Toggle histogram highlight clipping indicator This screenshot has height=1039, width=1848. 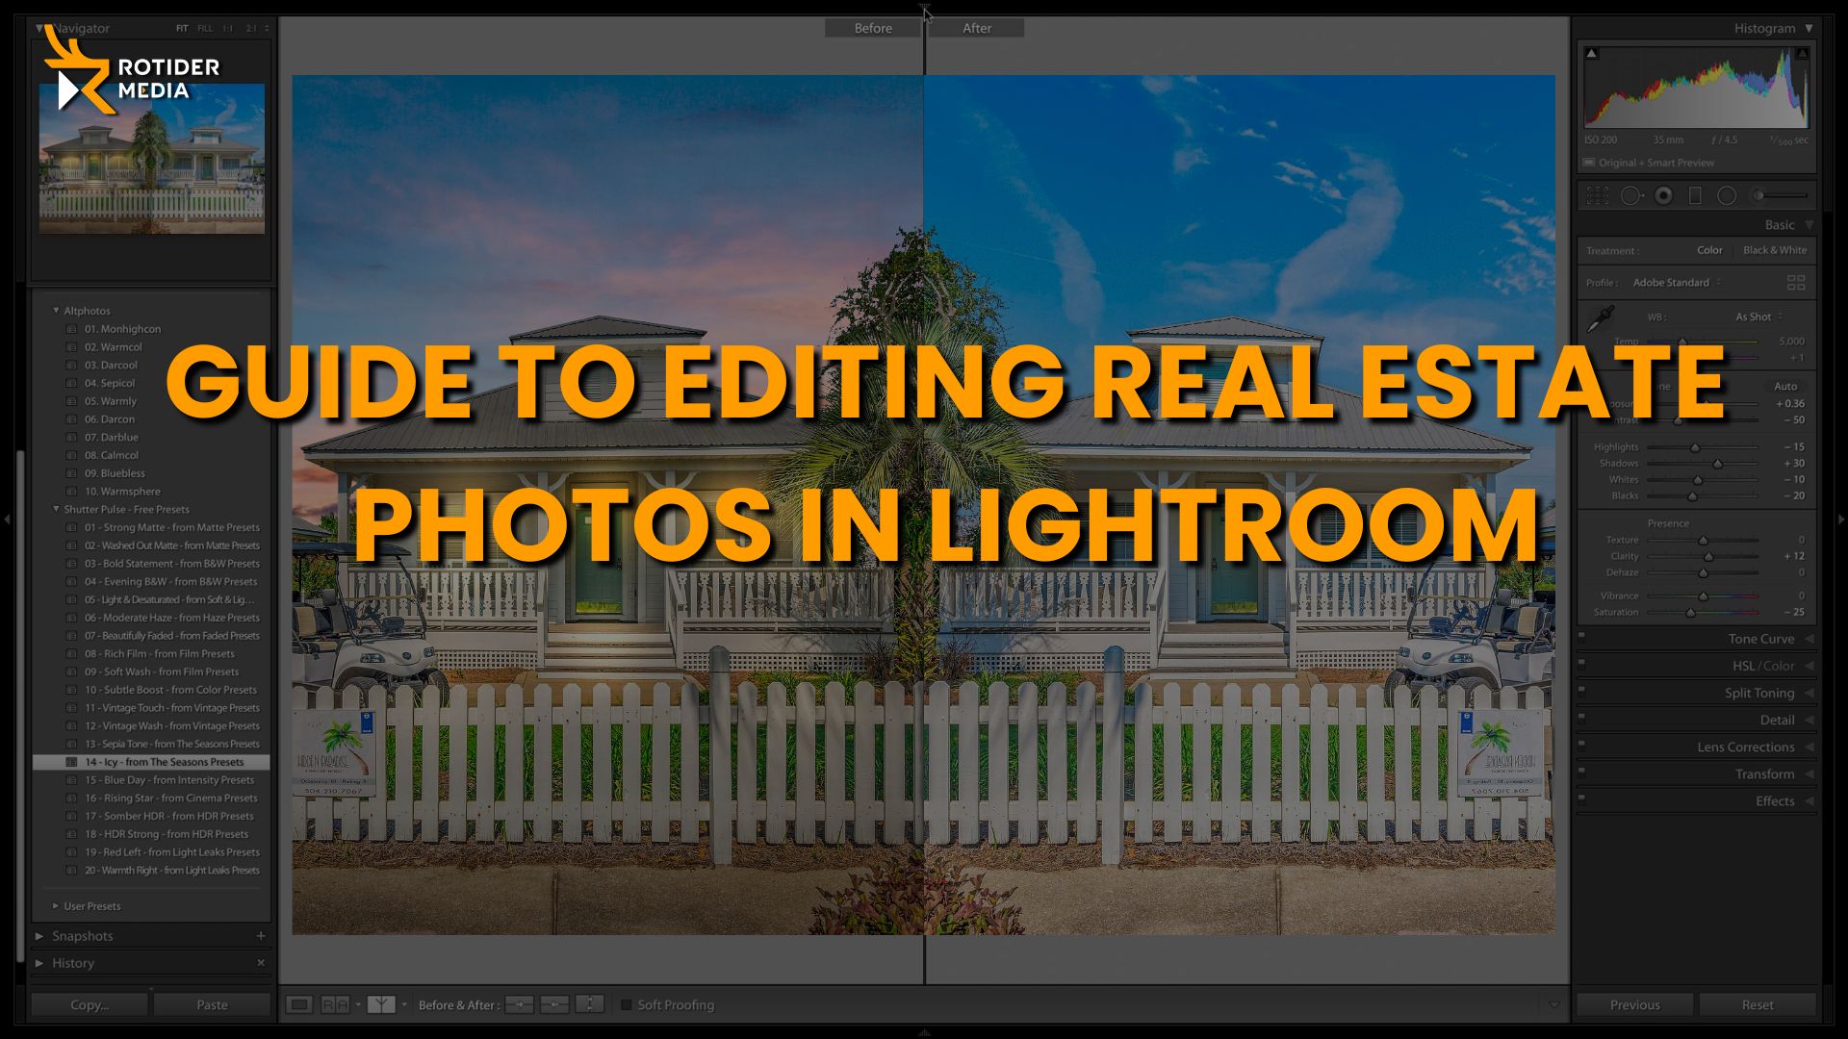(x=1802, y=53)
